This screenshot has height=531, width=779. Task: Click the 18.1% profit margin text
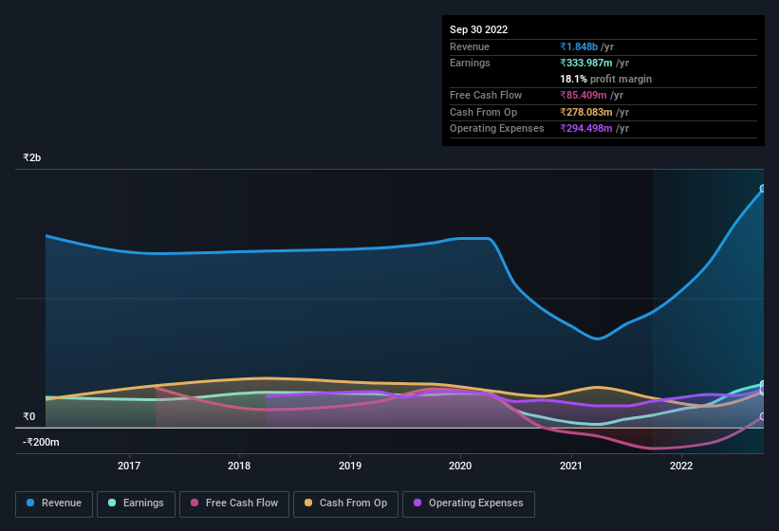[605, 79]
